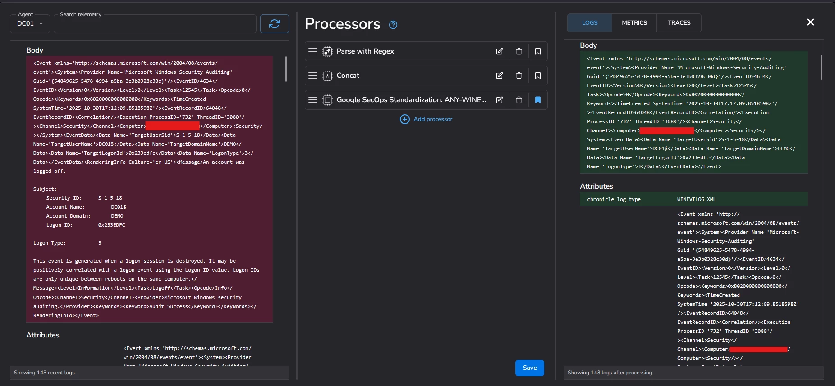The width and height of the screenshot is (835, 386).
Task: Select the Parse with Regex processor label
Action: (365, 51)
